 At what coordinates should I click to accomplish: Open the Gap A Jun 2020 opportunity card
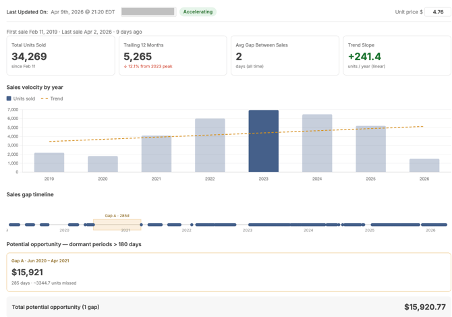click(x=229, y=272)
